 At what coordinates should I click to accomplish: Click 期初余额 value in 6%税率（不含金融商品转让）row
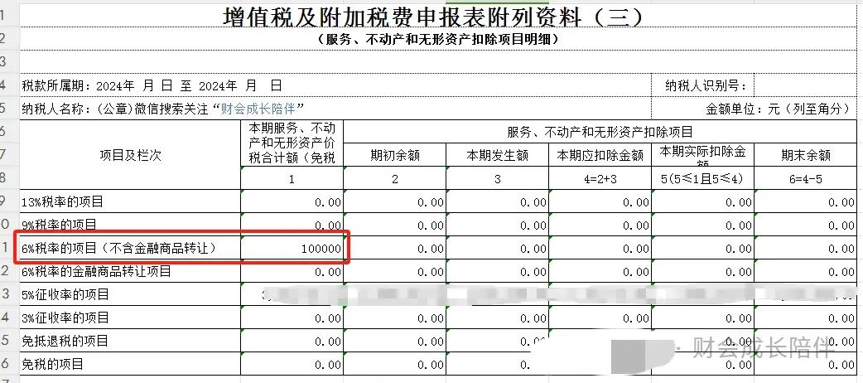pyautogui.click(x=394, y=248)
